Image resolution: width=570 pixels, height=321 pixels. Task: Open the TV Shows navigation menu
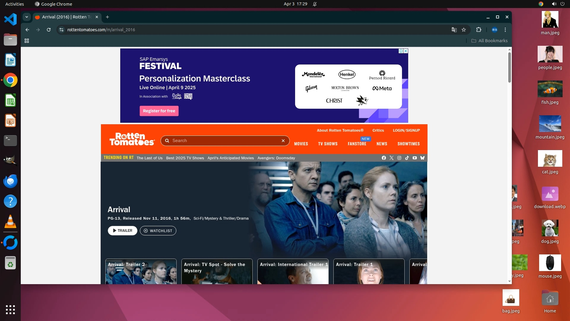tap(328, 144)
